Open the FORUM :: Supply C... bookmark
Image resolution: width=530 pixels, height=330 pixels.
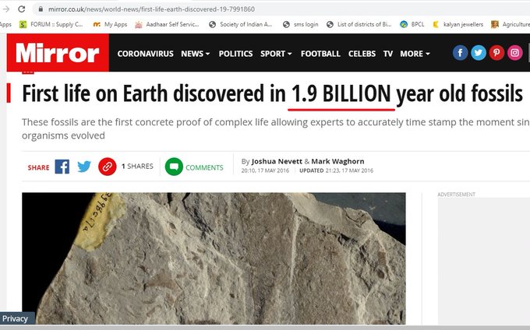[x=51, y=24]
